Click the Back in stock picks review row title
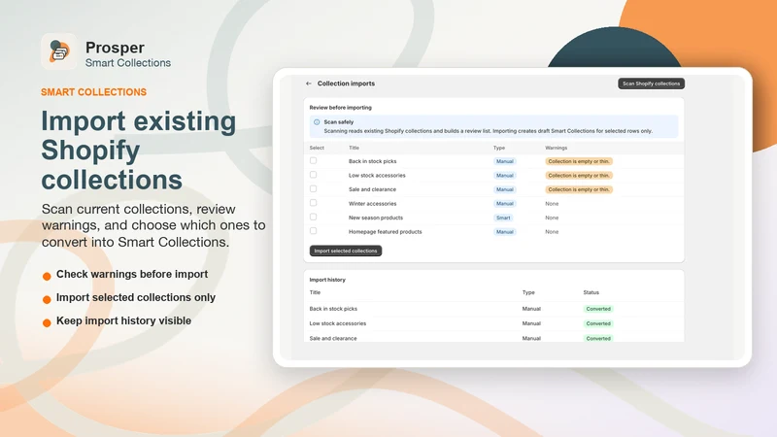 tap(372, 161)
